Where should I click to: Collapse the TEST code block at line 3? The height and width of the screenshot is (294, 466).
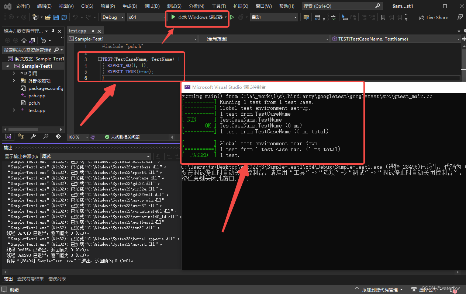pos(100,59)
